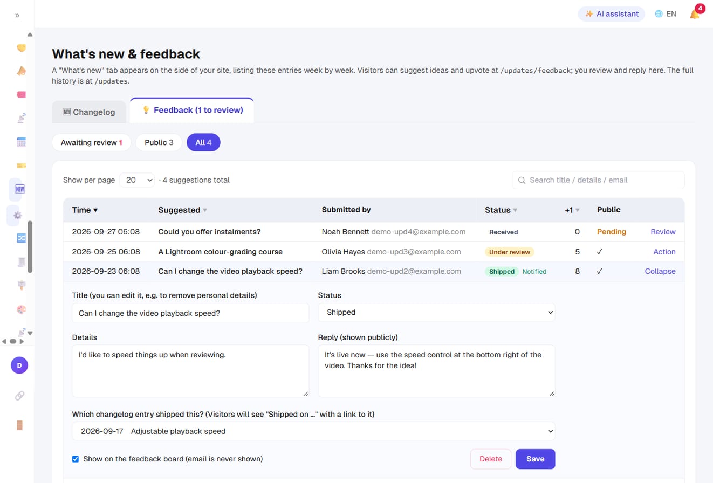Open the scroll document icon in the sidebar
This screenshot has width=713, height=483.
[22, 261]
